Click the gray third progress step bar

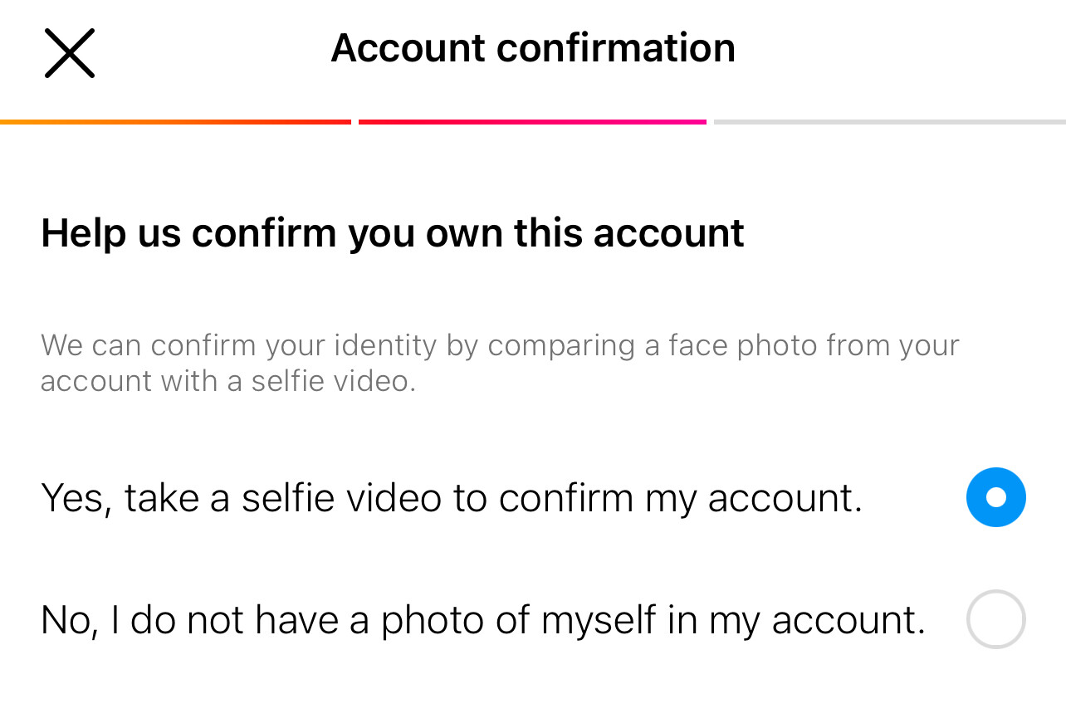890,122
